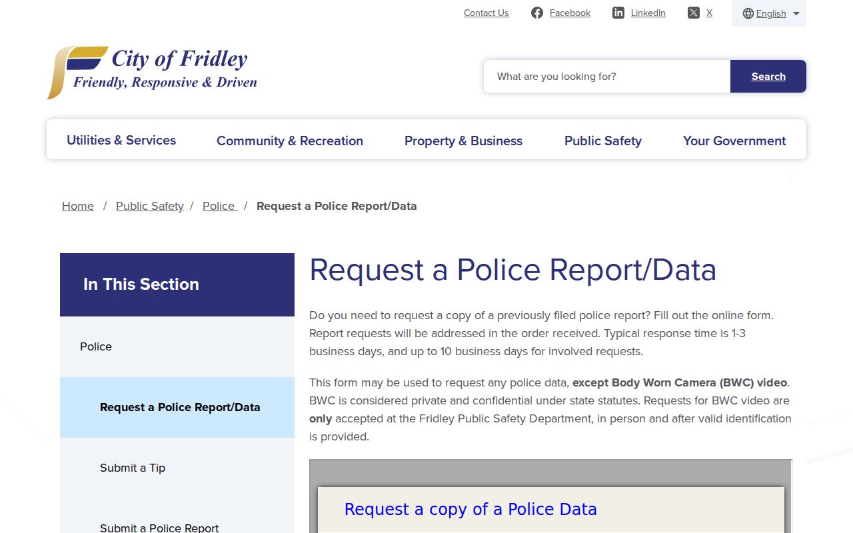Expand the English language dropdown arrow
Screen dimensions: 853x533
pyautogui.click(x=796, y=13)
